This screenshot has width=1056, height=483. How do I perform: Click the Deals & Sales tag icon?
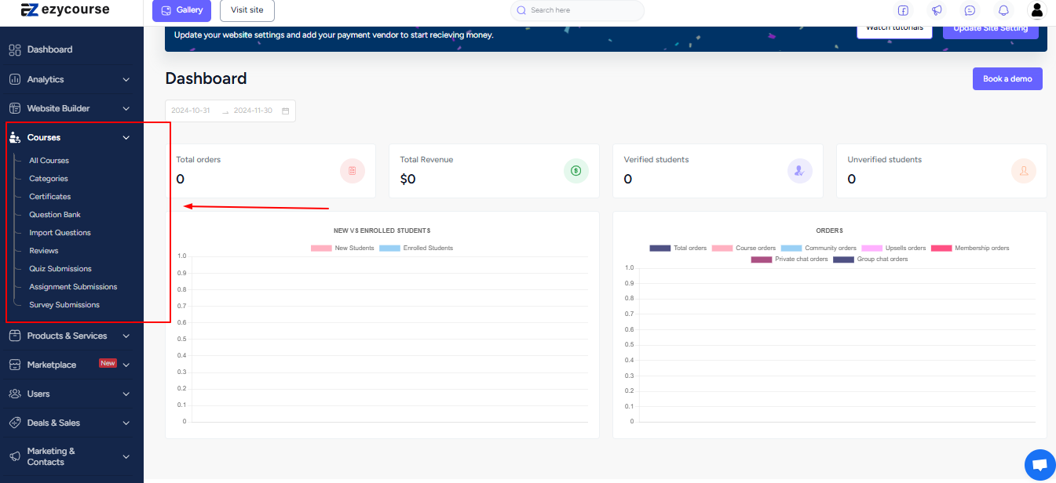pyautogui.click(x=14, y=423)
